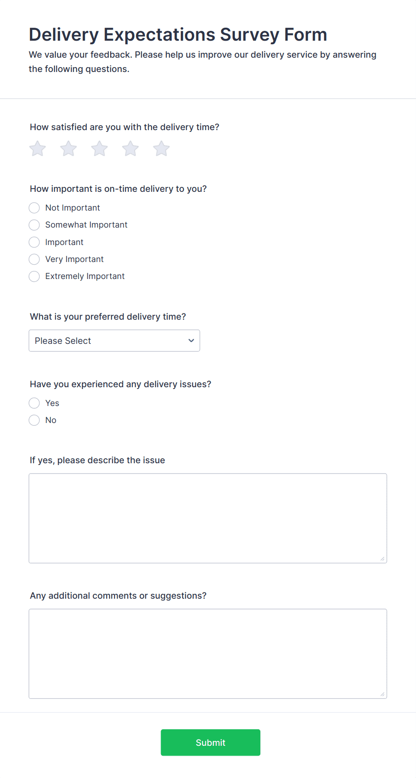Choose Somewhat Important option
Viewport: 416px width, 778px height.
(34, 225)
